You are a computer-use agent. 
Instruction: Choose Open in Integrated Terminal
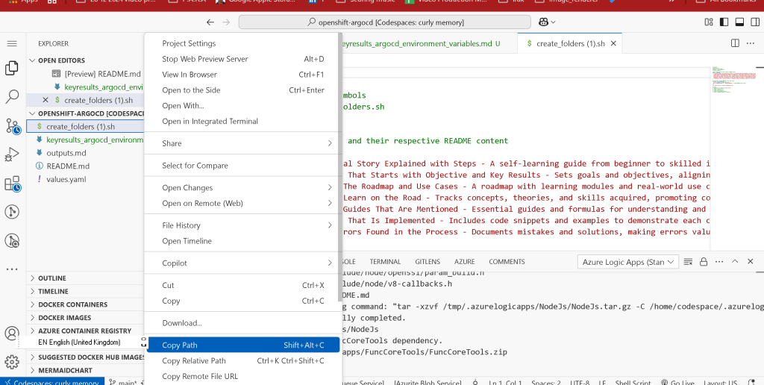[242, 122]
